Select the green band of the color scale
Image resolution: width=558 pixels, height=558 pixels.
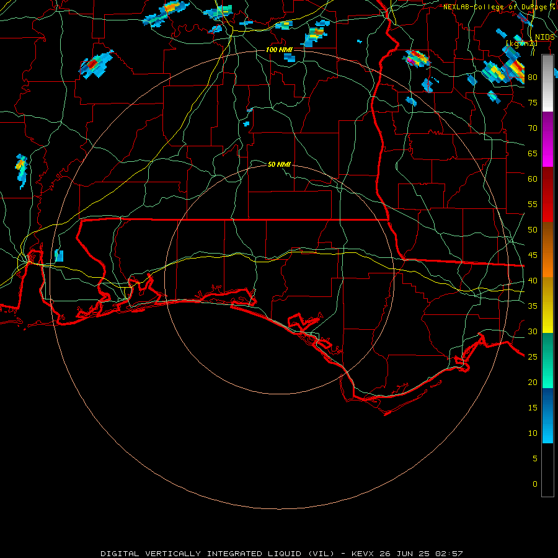click(547, 360)
